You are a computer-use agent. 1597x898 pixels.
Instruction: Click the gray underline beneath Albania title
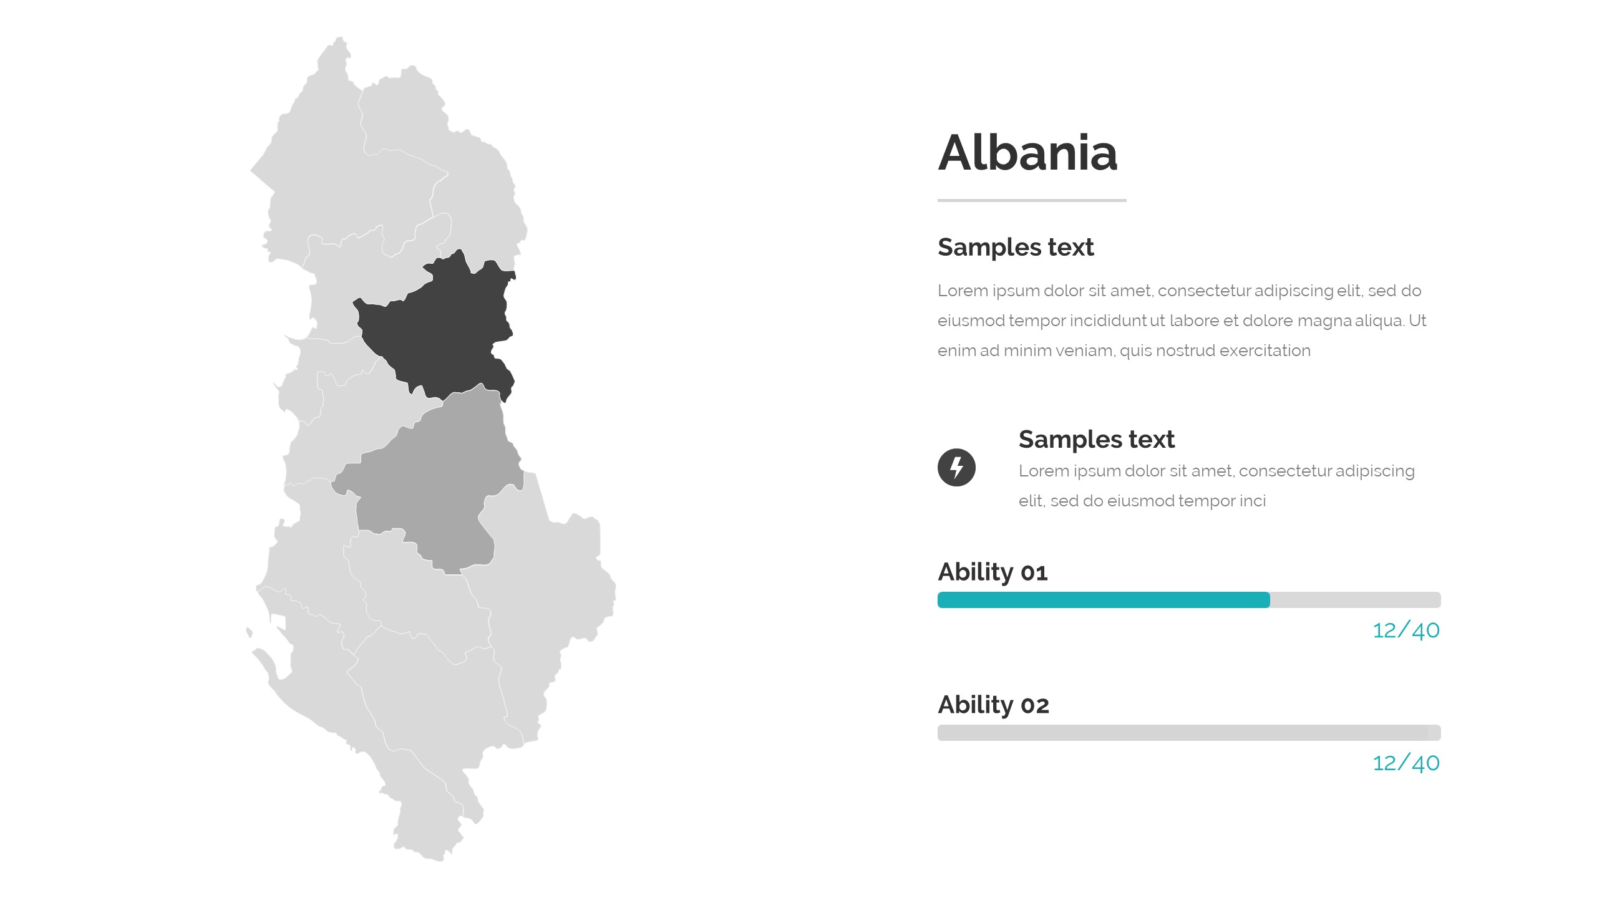pyautogui.click(x=1032, y=200)
